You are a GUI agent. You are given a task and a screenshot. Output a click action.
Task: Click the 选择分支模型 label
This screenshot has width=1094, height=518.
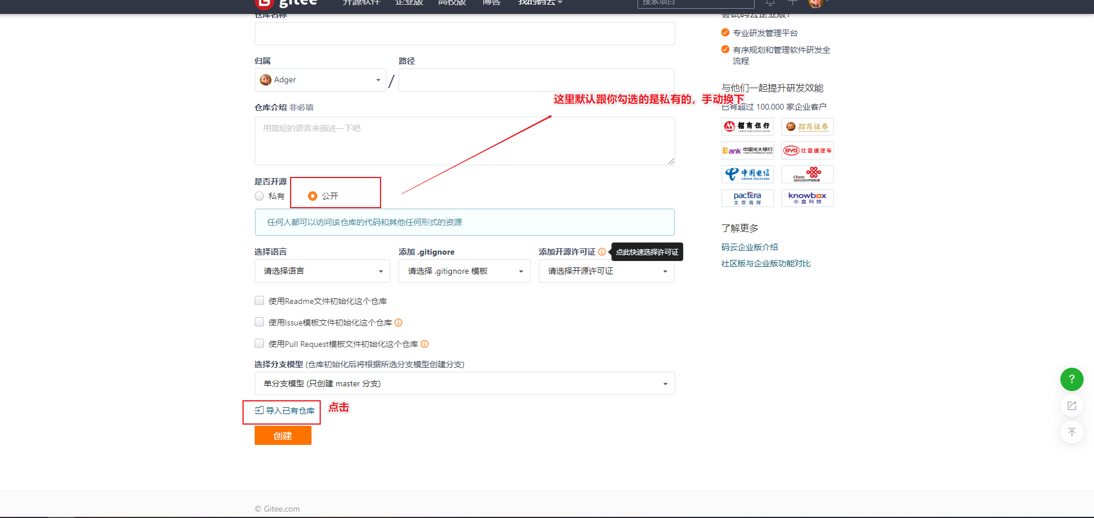278,364
